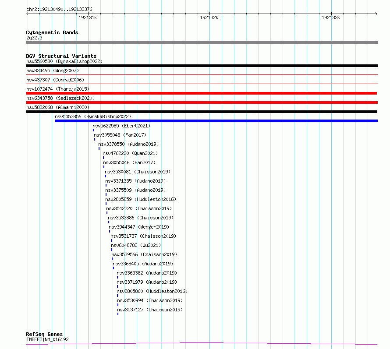Open nsv3530994 (Chaisson2019) label
390x349 pixels.
point(150,300)
